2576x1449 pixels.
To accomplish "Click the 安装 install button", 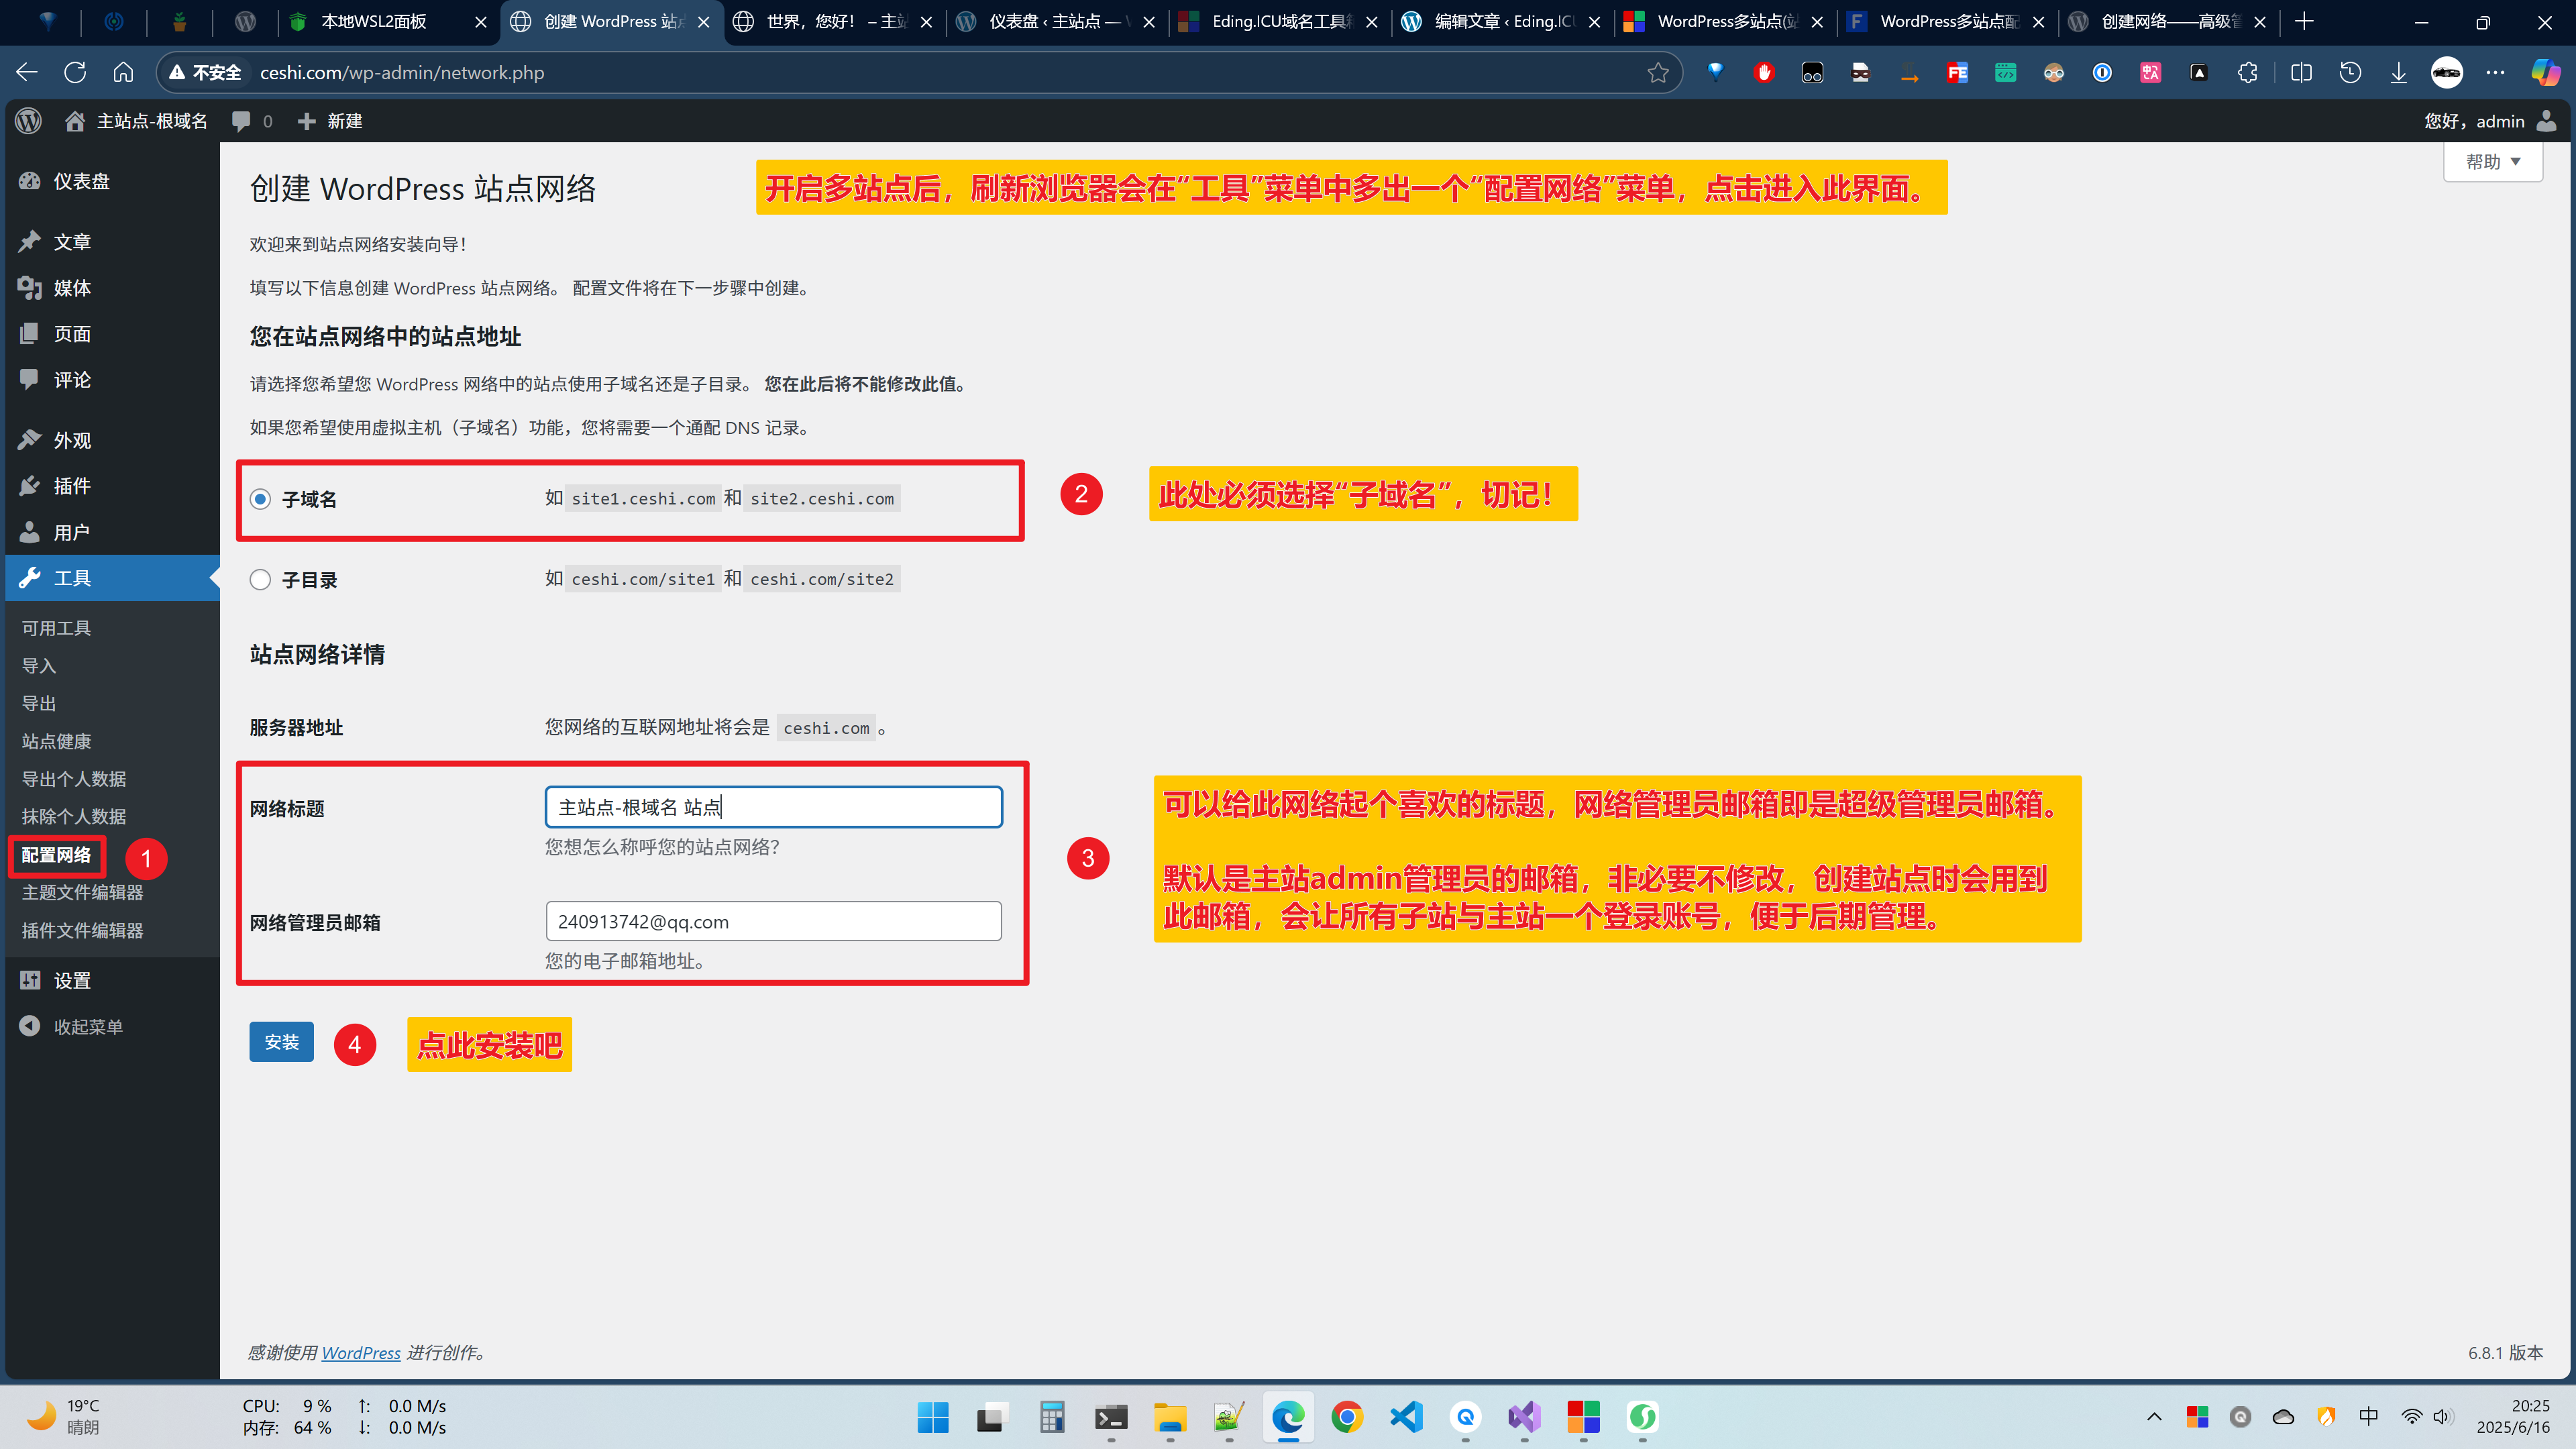I will (281, 1042).
